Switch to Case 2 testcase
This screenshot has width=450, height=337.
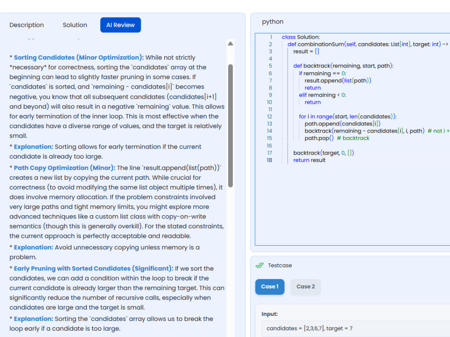pos(306,287)
